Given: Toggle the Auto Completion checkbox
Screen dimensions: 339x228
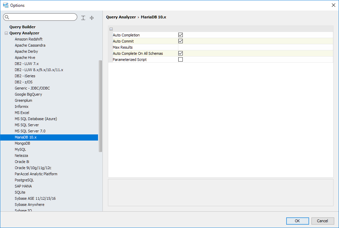Looking at the screenshot, I should (181, 35).
